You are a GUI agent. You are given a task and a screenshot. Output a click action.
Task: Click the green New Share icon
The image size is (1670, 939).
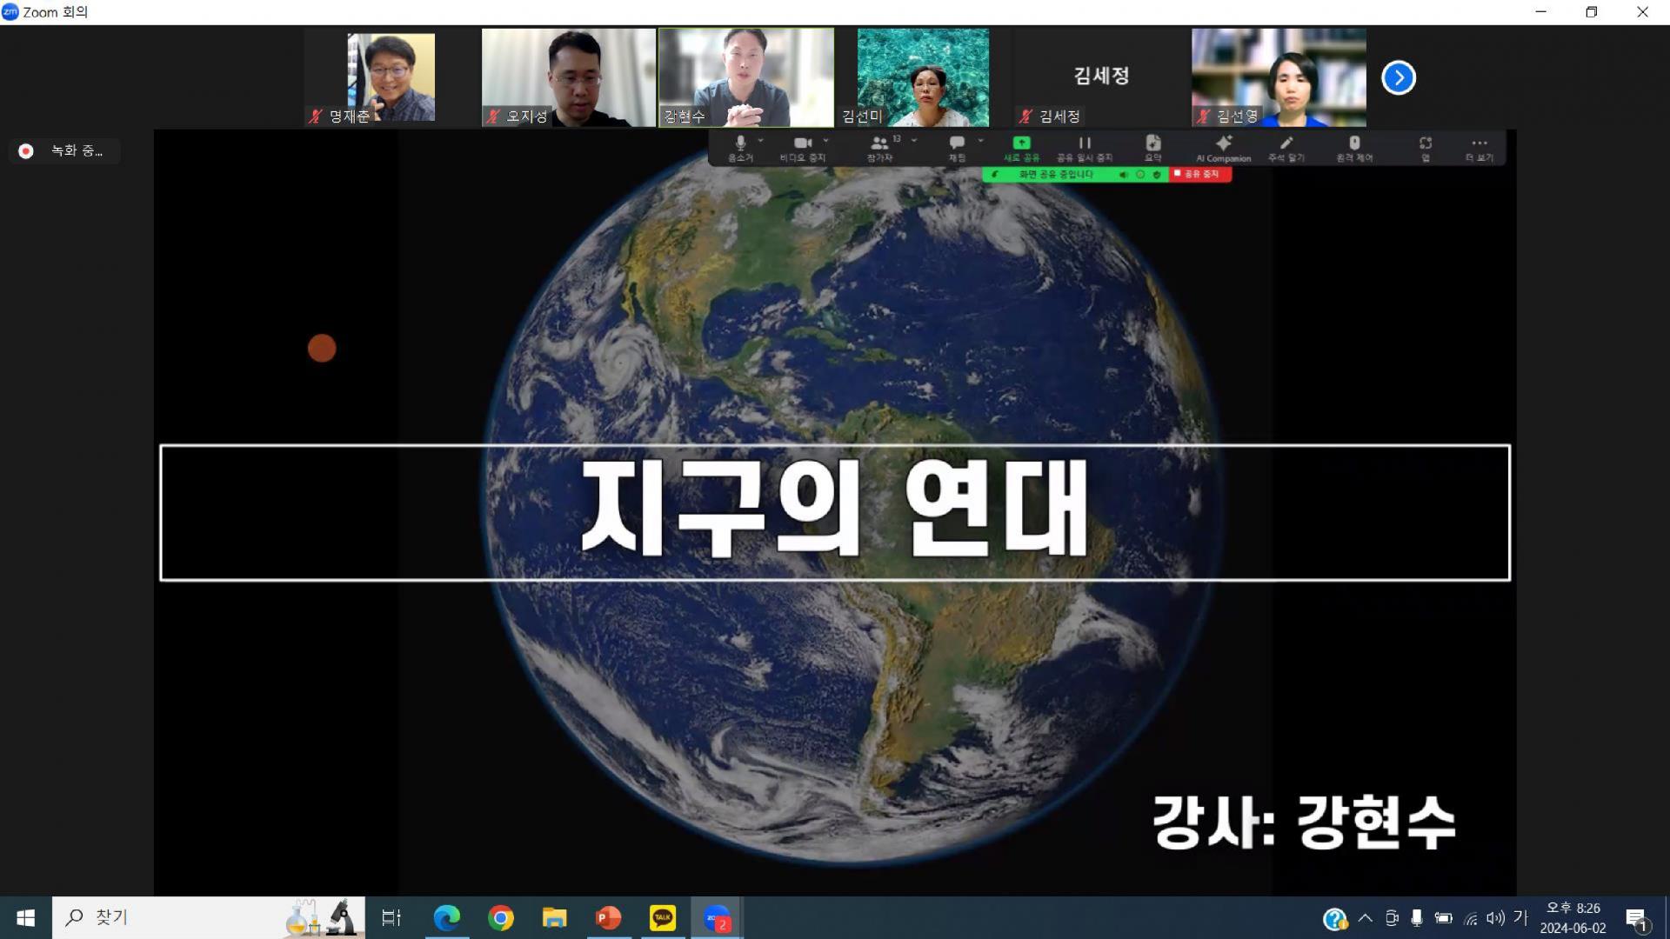pyautogui.click(x=1021, y=143)
